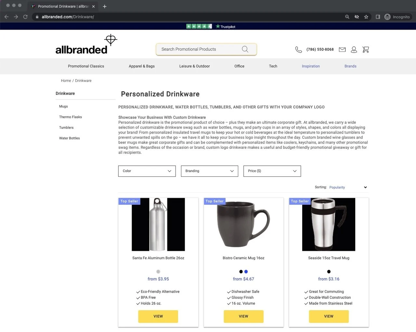Bookmark page with the star icon
Screen dimensions: 416x332
(x=366, y=17)
